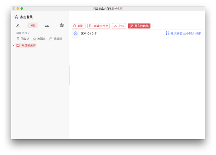216x155 pixels.
Task: Open the settings gear icon
Action: click(62, 25)
